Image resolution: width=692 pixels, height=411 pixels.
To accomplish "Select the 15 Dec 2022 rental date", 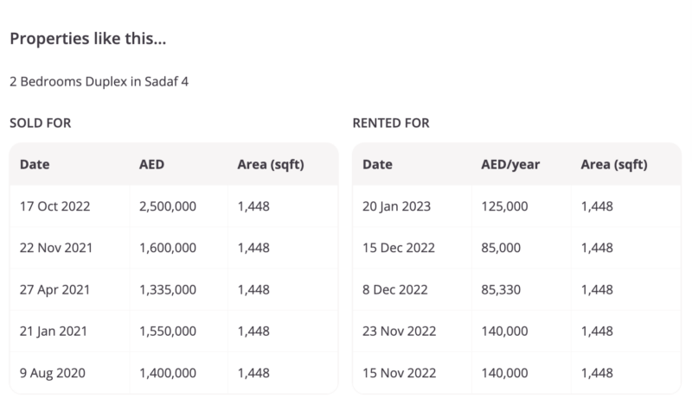I will point(399,248).
